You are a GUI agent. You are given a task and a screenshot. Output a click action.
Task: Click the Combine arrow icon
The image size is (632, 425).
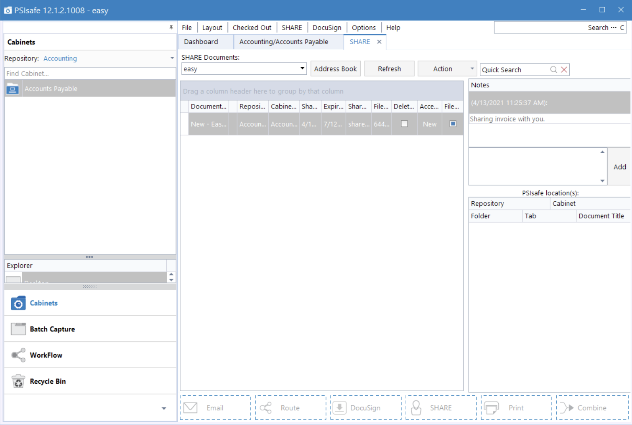pos(567,407)
